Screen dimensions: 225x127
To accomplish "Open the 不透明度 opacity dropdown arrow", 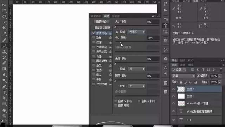I will [x=220, y=76].
